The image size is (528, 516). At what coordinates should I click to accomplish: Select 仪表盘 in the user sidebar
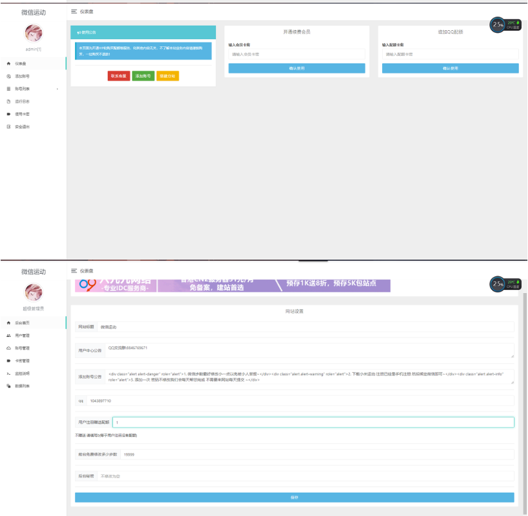click(21, 64)
